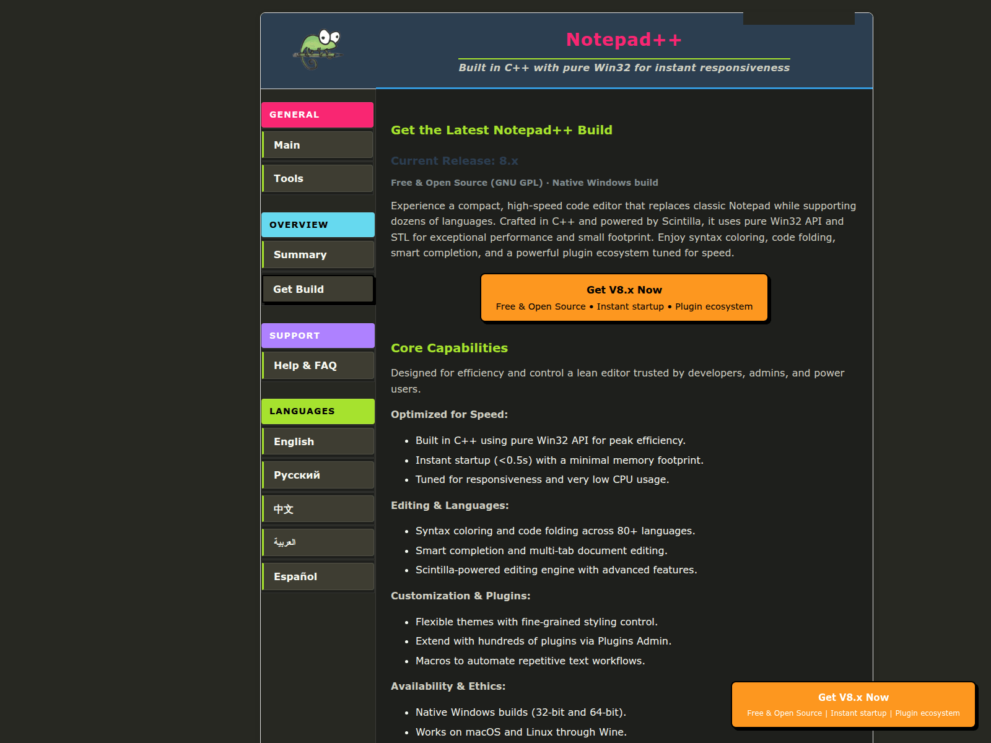The image size is (991, 743).
Task: Click bullet 'Instant startup (<0.5s)' text
Action: tap(559, 460)
